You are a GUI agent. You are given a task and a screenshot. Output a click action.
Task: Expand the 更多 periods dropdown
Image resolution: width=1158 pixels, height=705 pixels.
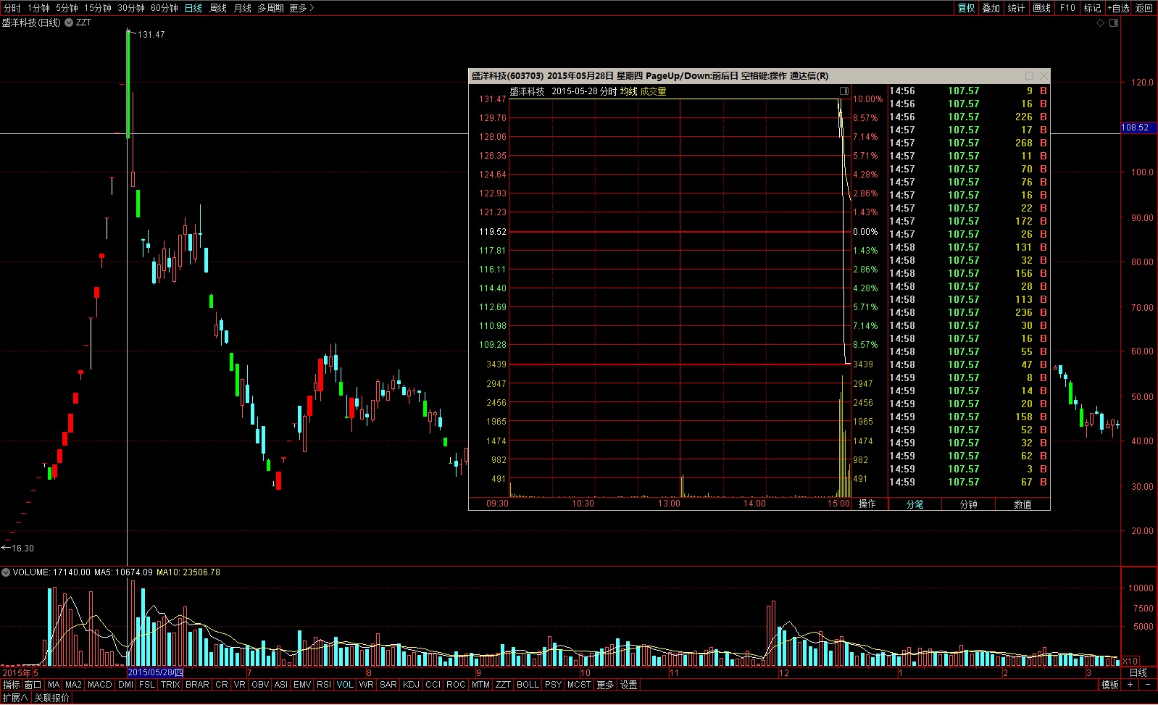[301, 8]
